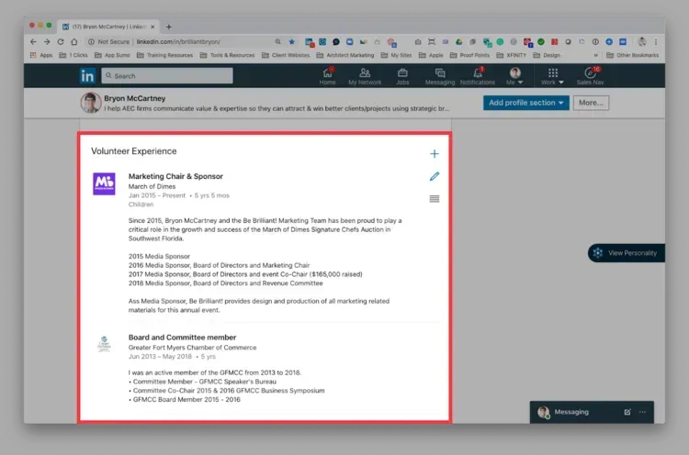Click the text '2015 Media Sponsor'
The image size is (689, 455).
(x=159, y=256)
